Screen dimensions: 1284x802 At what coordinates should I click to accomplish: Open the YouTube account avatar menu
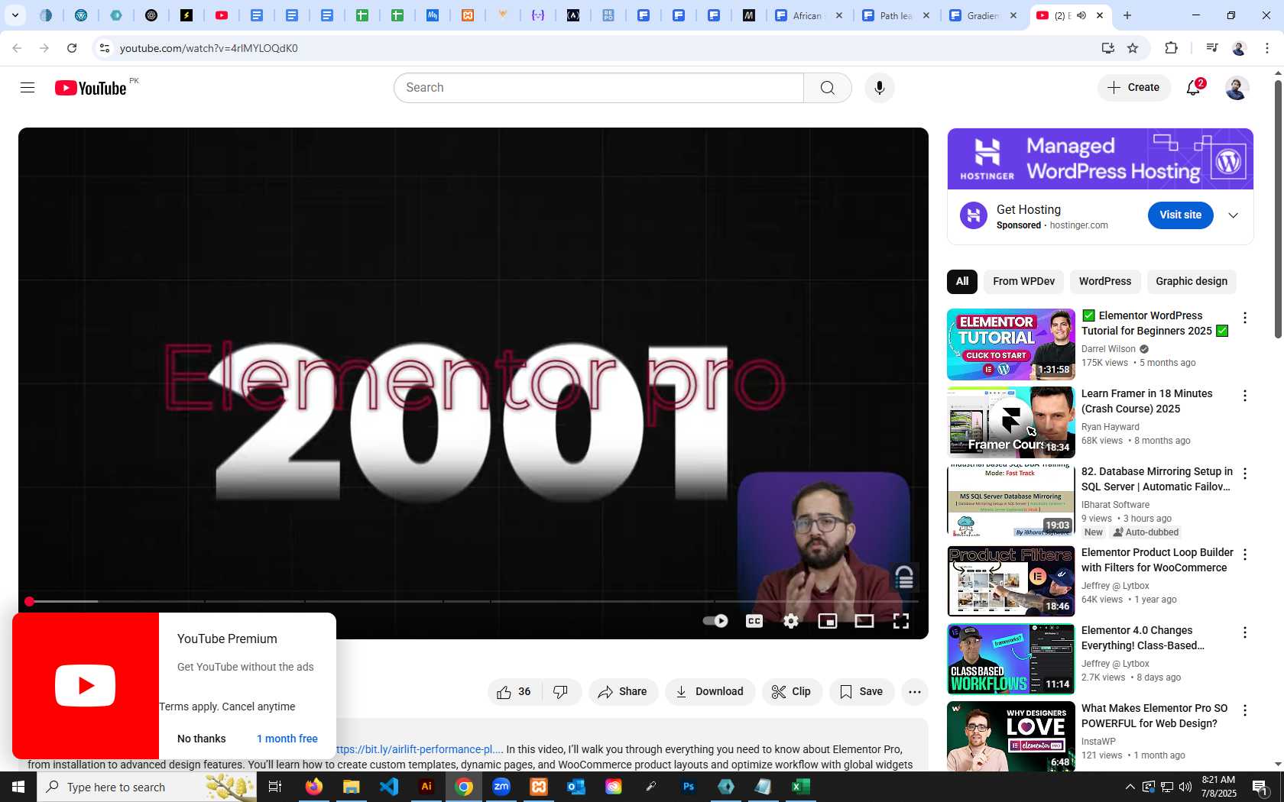point(1237,88)
